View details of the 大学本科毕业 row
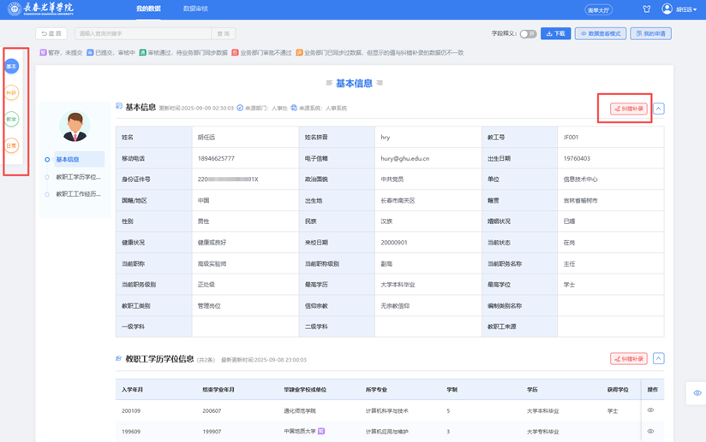The image size is (706, 442). (x=650, y=411)
